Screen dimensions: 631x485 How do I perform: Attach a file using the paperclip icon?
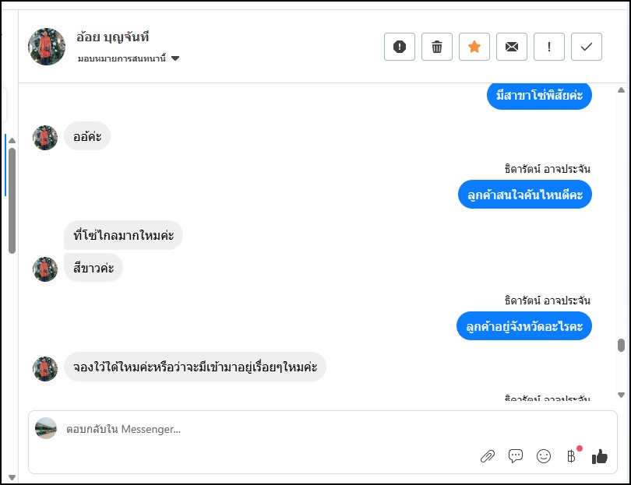tap(487, 456)
